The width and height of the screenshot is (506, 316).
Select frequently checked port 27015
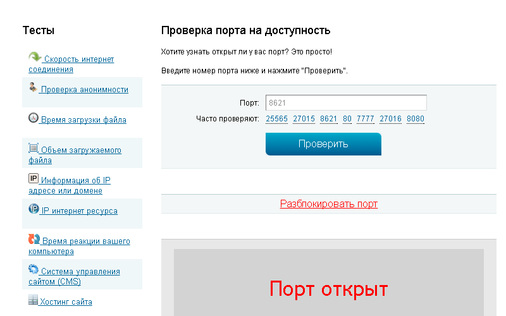point(304,119)
